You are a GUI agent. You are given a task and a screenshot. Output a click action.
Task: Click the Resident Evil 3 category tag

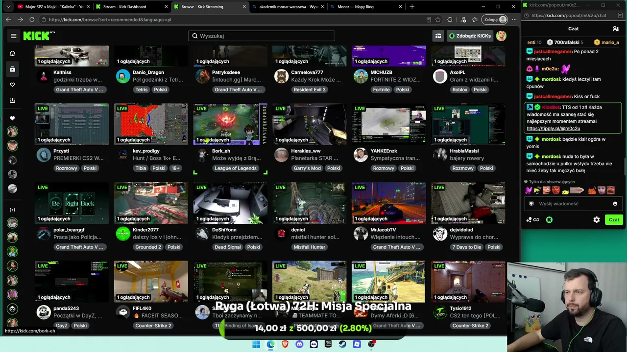pos(310,89)
